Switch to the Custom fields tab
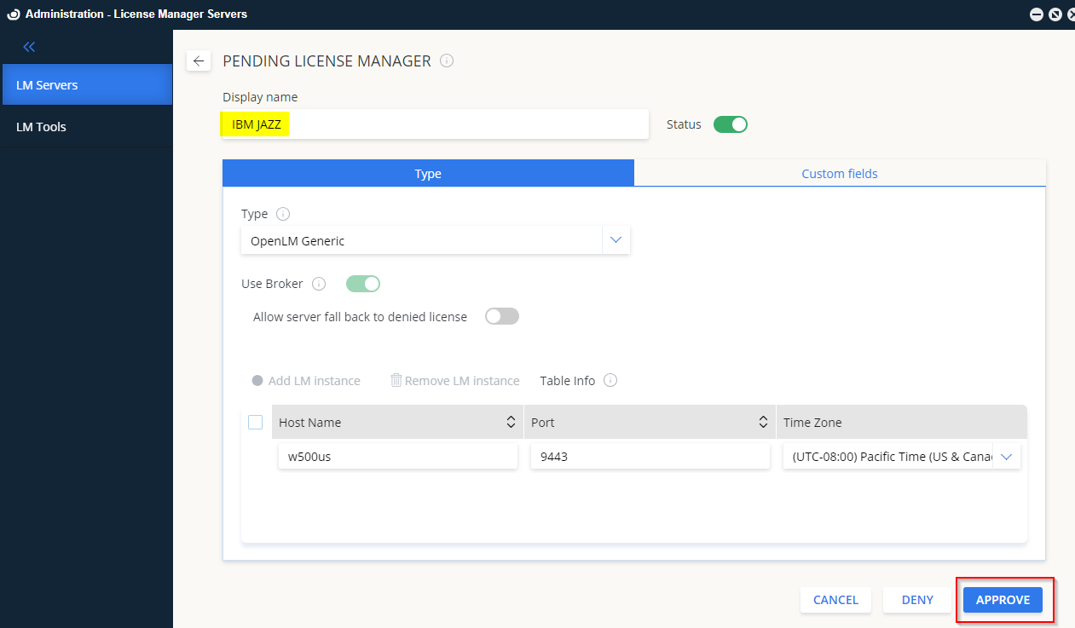Image resolution: width=1075 pixels, height=628 pixels. pos(839,174)
